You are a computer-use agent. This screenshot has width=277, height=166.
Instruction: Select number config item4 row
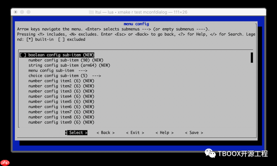coord(61,96)
